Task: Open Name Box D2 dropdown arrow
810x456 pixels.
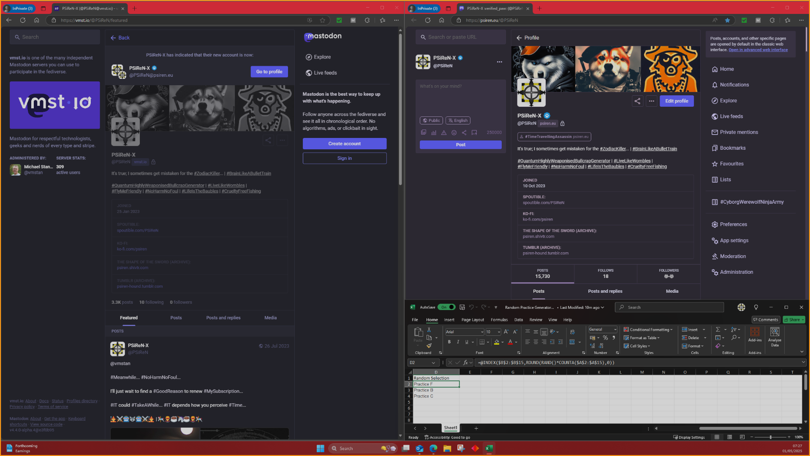Action: click(x=433, y=362)
